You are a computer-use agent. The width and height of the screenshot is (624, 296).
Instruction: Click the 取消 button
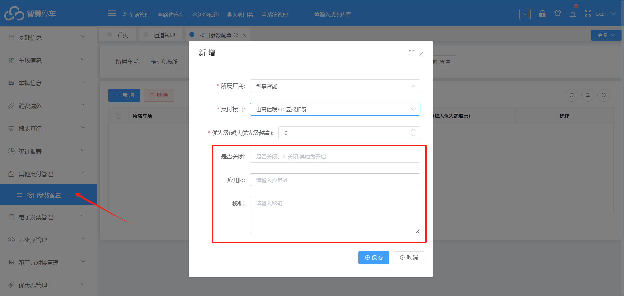click(409, 257)
